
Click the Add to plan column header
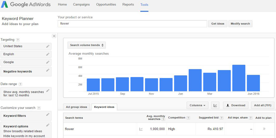coord(263,118)
